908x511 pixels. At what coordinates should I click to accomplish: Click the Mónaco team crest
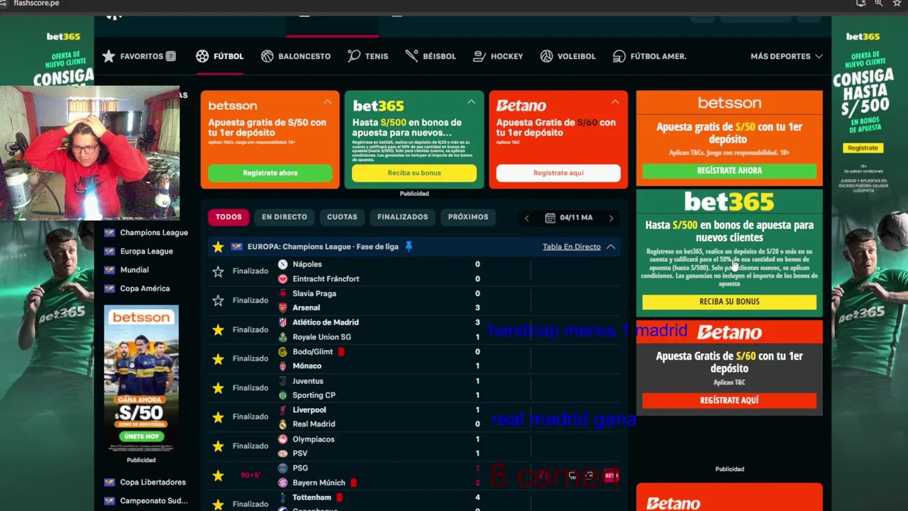pyautogui.click(x=282, y=366)
